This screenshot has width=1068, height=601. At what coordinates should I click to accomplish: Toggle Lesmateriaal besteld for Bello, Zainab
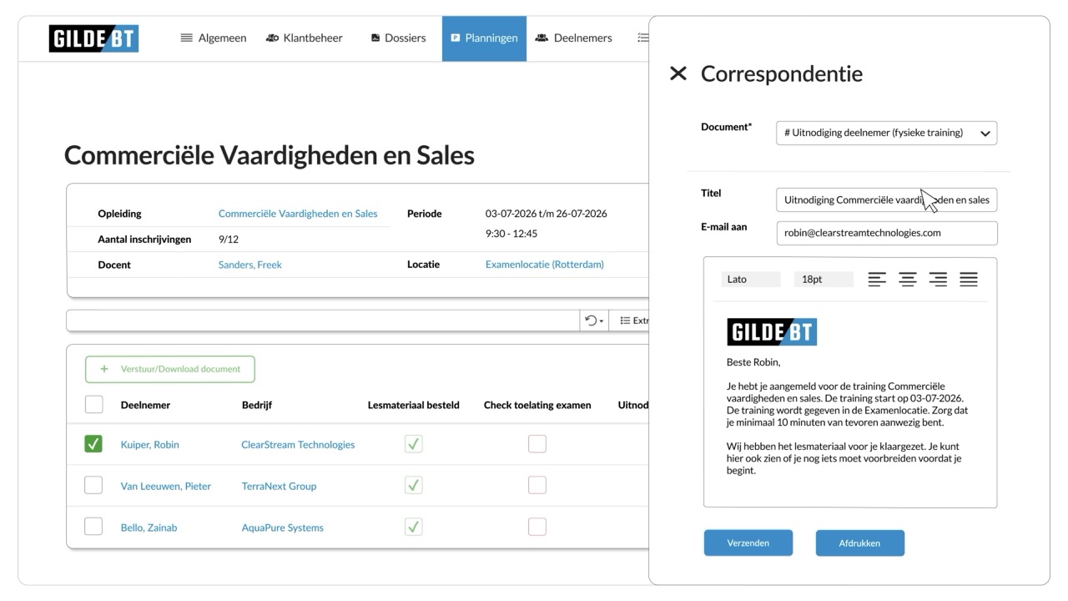[x=413, y=527]
